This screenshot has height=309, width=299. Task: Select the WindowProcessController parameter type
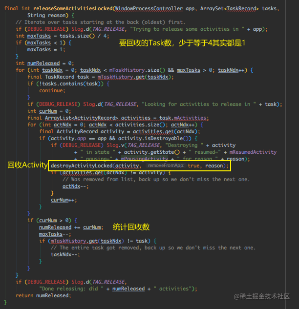tap(149, 8)
